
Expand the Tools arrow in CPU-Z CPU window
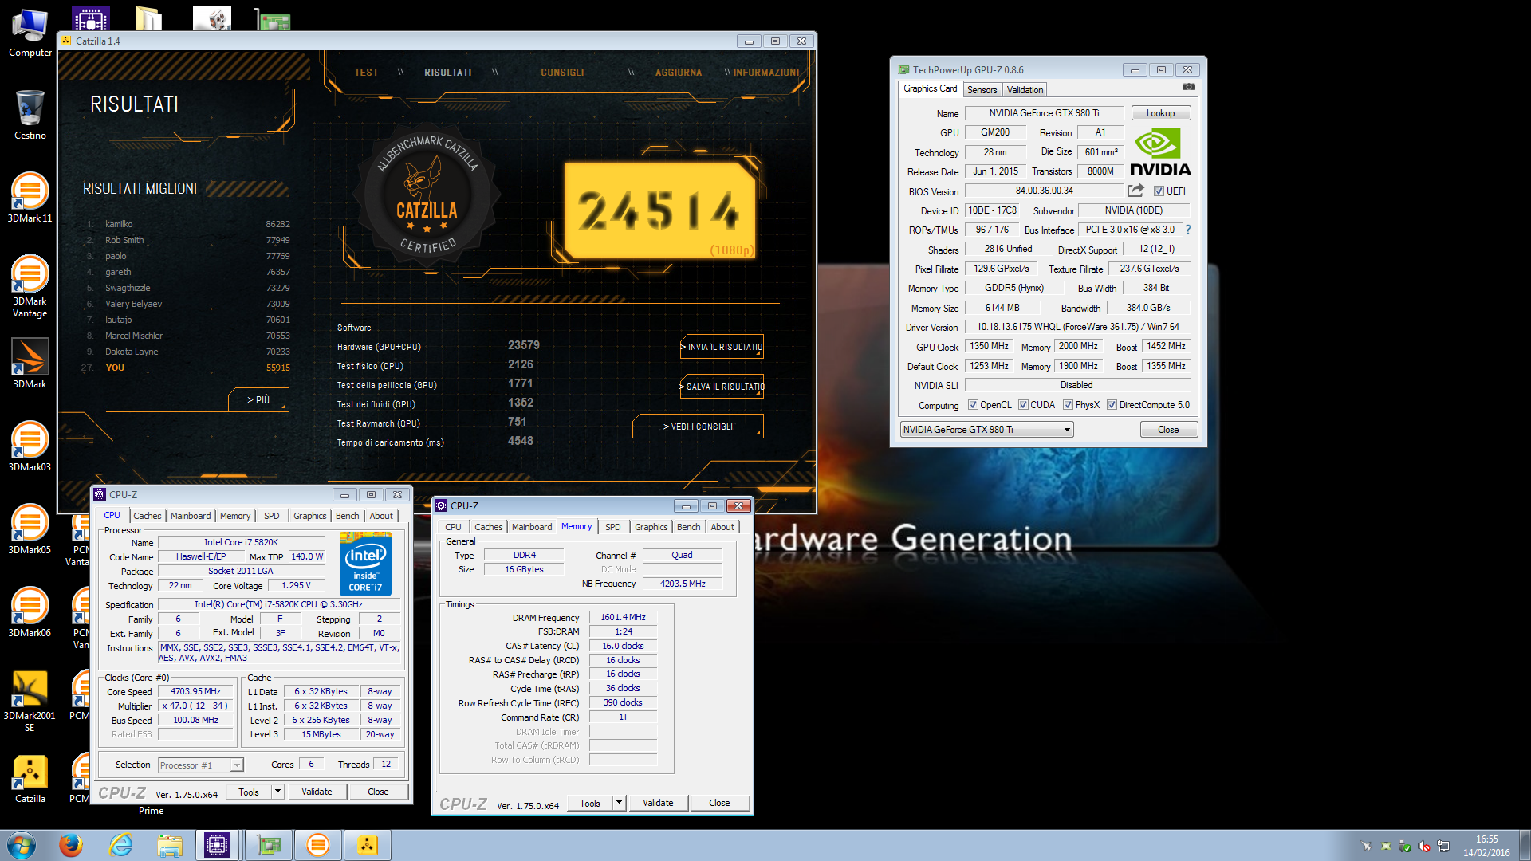tap(277, 792)
